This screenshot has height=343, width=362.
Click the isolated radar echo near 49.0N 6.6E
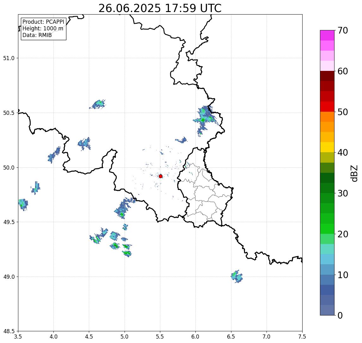(x=236, y=277)
